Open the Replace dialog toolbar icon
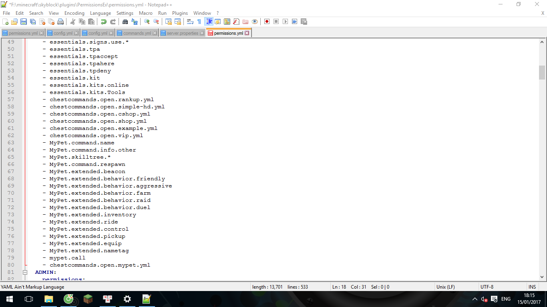Screen dimensions: 547x307 click(135, 22)
